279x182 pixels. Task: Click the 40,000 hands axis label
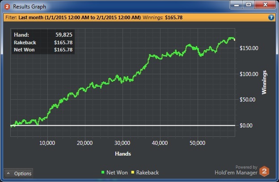pyautogui.click(x=160, y=143)
